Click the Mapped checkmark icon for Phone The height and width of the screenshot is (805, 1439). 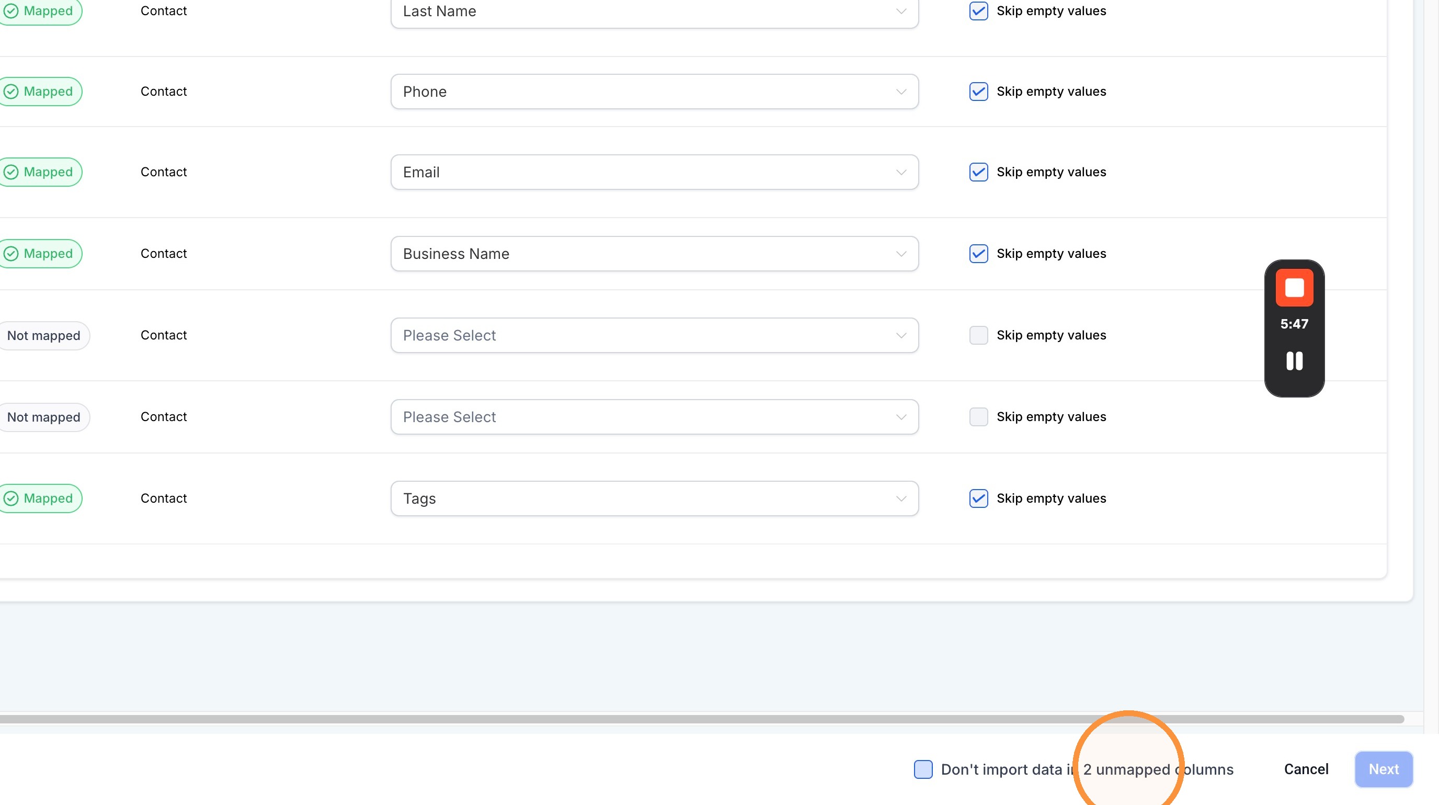tap(11, 92)
